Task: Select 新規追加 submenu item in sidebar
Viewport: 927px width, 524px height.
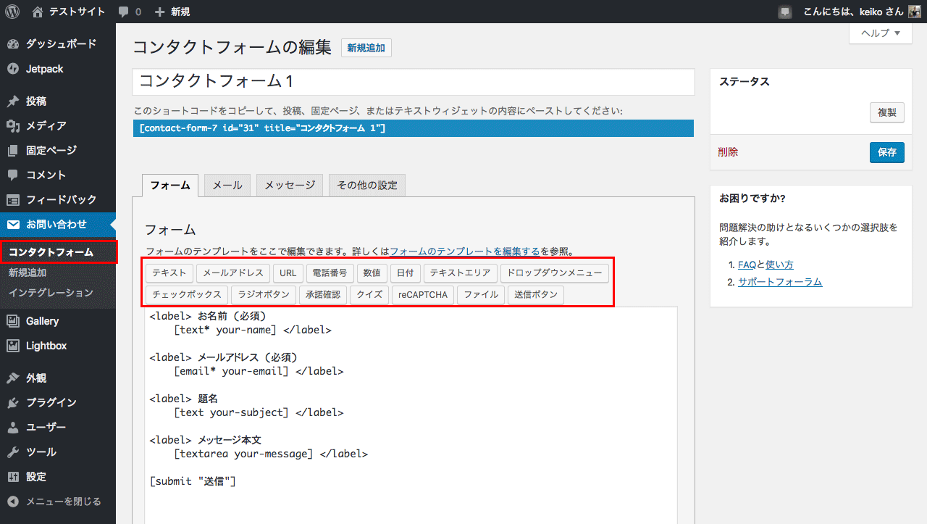Action: [28, 273]
